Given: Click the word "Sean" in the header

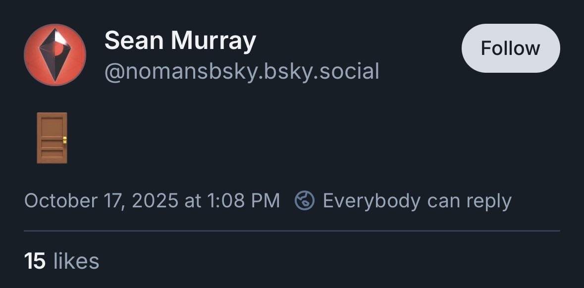Looking at the screenshot, I should pyautogui.click(x=134, y=41).
